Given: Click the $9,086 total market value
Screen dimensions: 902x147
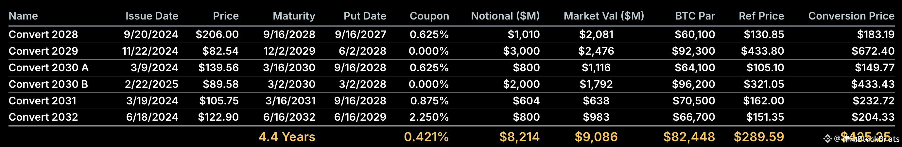Looking at the screenshot, I should tap(596, 137).
